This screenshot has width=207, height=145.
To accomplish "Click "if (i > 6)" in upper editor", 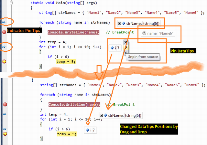I will click(x=58, y=57).
